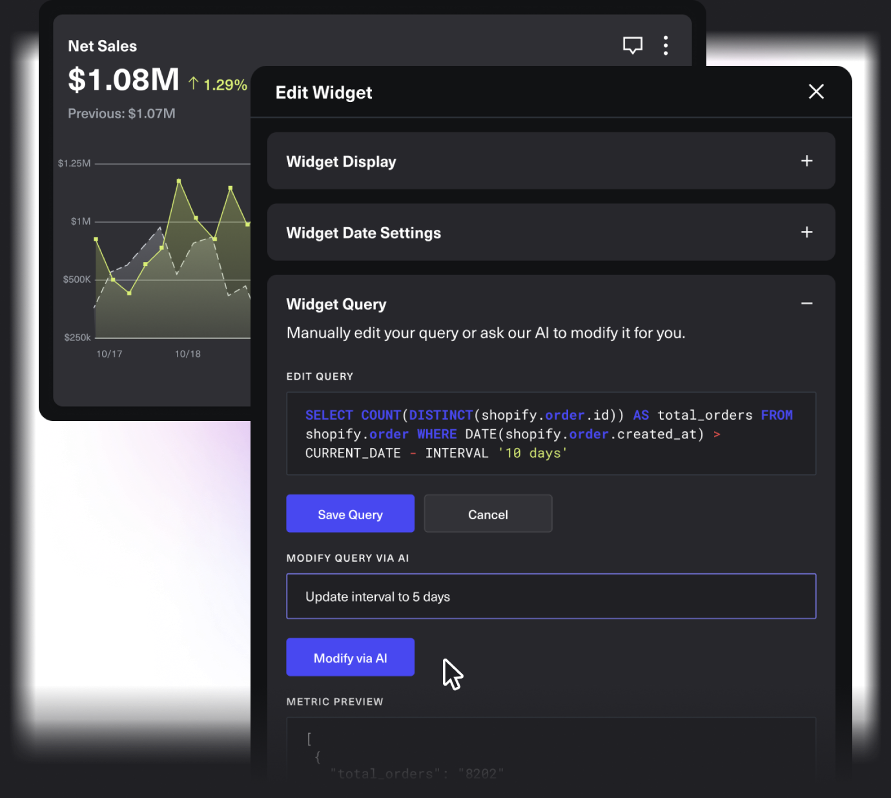Viewport: 891px width, 798px height.
Task: Click the $1.08M Net Sales value
Action: point(124,80)
